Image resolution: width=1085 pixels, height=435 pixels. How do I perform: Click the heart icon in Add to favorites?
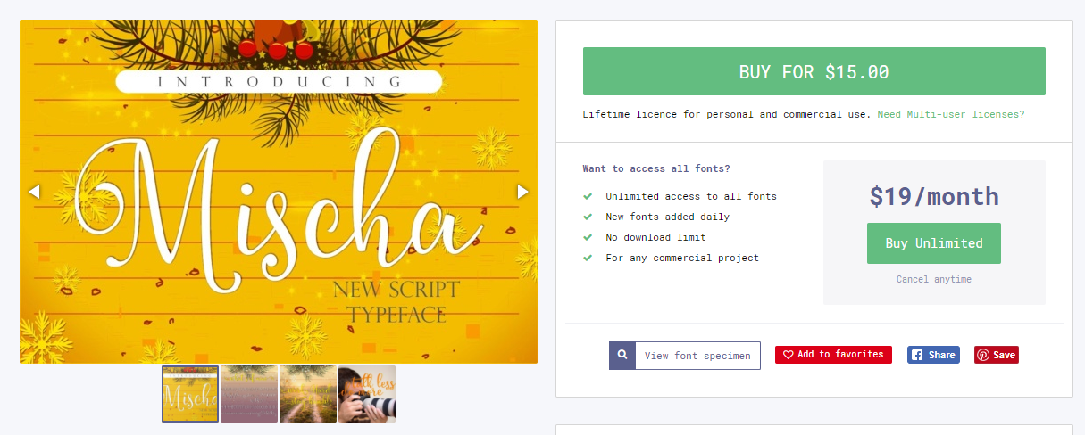pos(788,355)
